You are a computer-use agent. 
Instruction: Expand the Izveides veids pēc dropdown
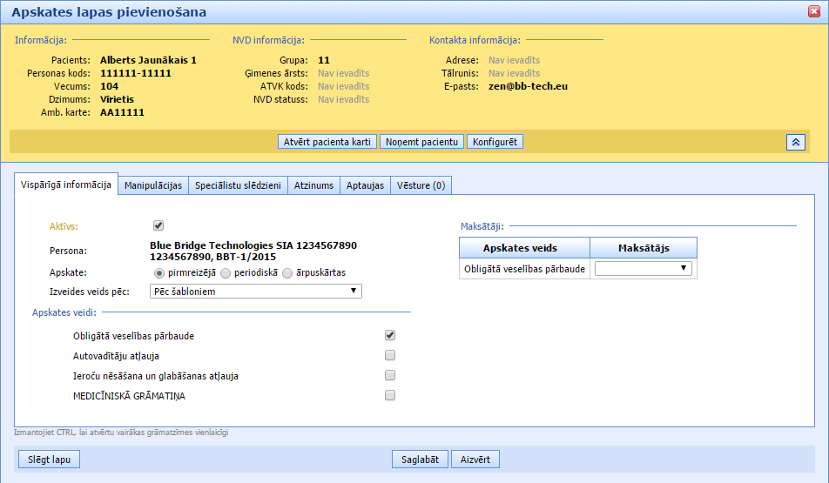tap(256, 292)
